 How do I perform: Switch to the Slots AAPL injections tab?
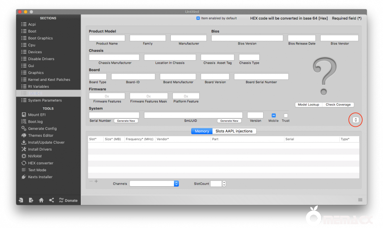point(235,131)
